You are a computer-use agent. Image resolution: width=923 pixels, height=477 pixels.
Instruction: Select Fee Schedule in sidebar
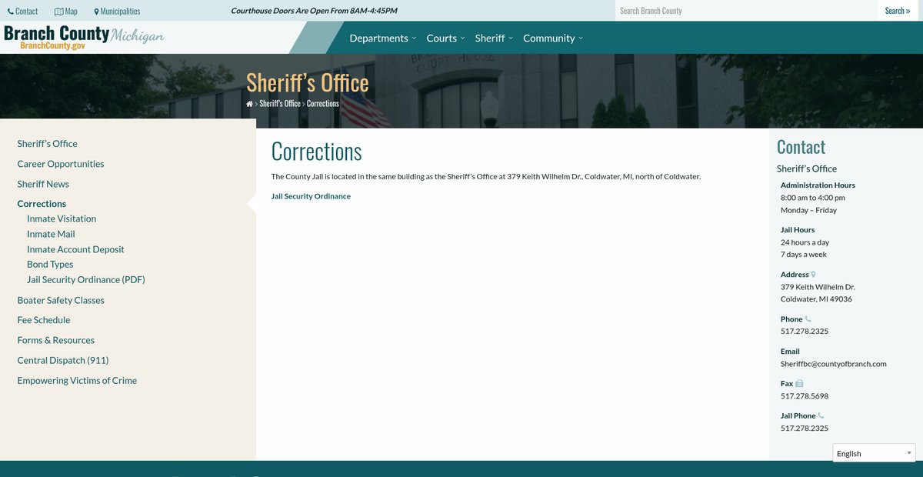[x=44, y=320]
